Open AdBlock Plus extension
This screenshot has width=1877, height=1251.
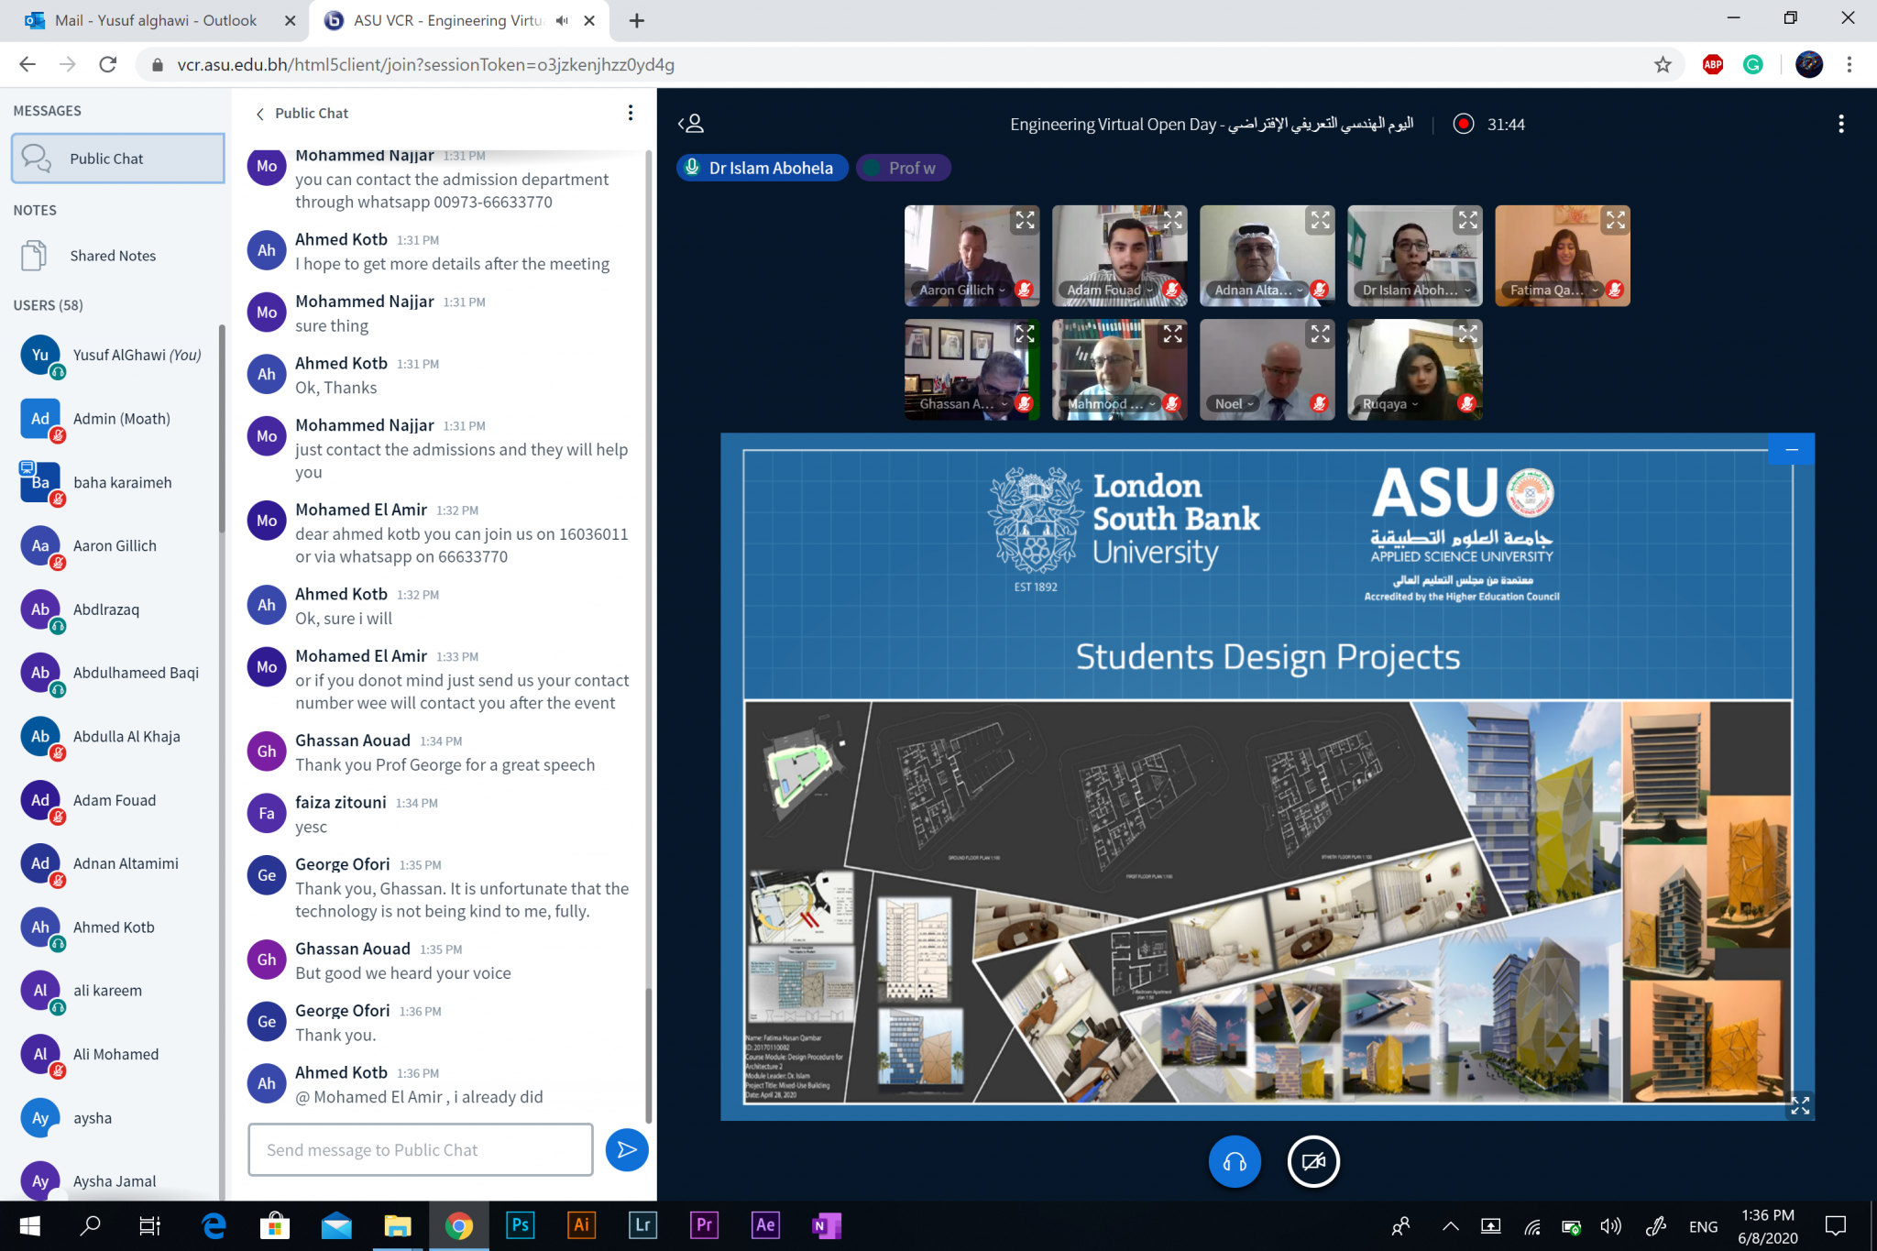tap(1713, 64)
